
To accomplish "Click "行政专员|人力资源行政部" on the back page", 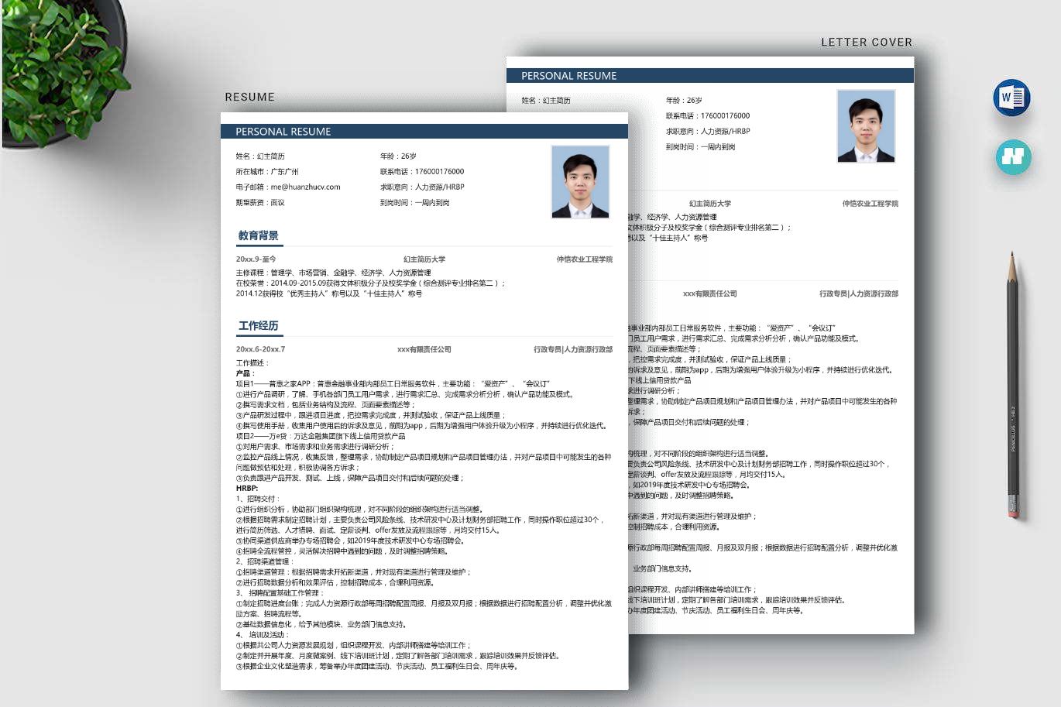I will (859, 294).
